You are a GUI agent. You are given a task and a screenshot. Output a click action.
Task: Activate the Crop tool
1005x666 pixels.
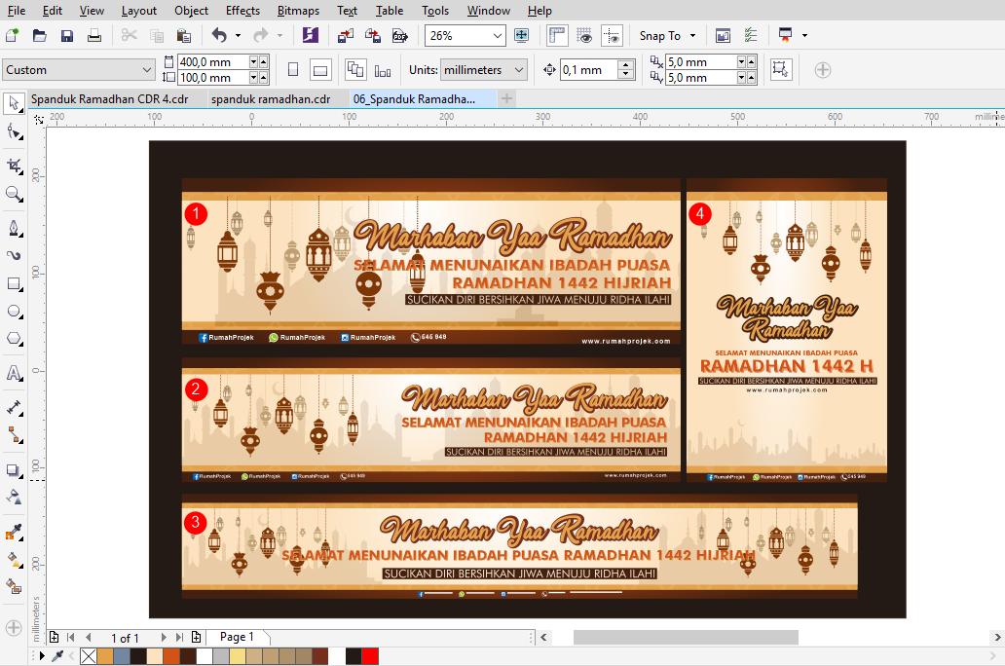pyautogui.click(x=14, y=164)
